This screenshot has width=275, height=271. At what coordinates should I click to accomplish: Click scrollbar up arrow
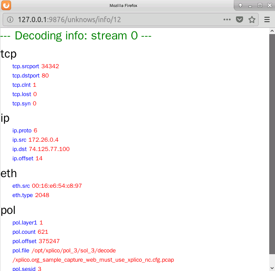coord(272,31)
